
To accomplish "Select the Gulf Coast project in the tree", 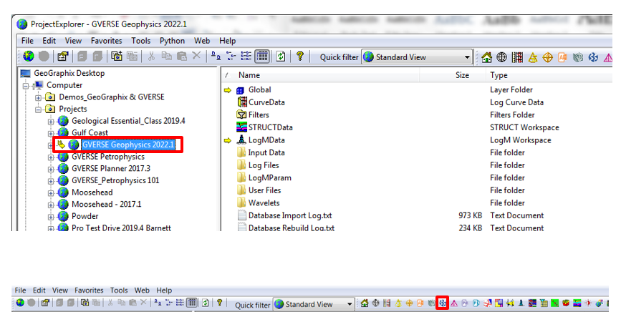I will [x=90, y=133].
